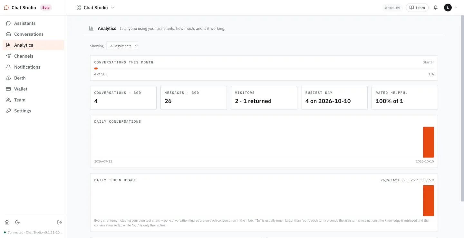Screen dimensions: 464x238
Task: Toggle dark mode moon icon
Action: [x=17, y=222]
